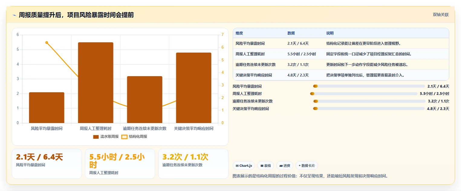Click the 进度 tag chip
The height and width of the screenshot is (191, 461).
click(285, 166)
